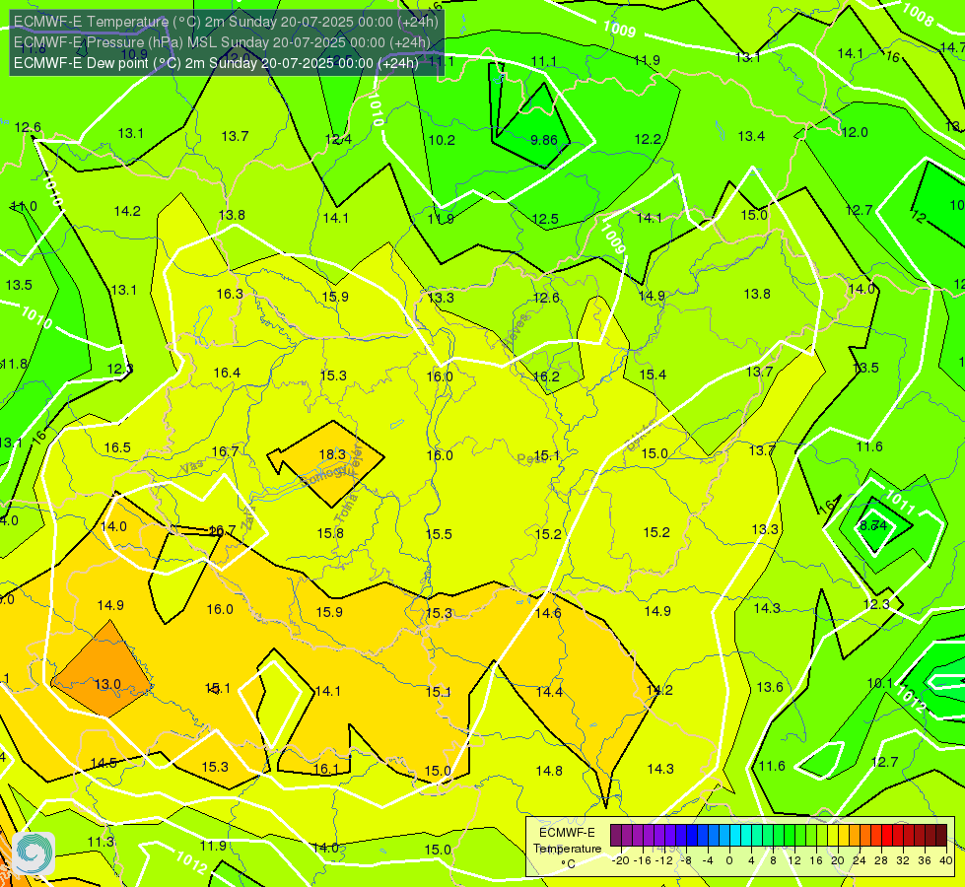Viewport: 965px width, 887px height.
Task: Click the 13.6 dew point value
Action: tap(770, 687)
